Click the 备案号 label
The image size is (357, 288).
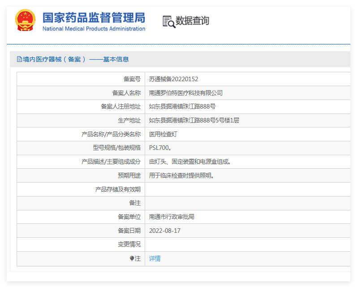click(x=132, y=79)
